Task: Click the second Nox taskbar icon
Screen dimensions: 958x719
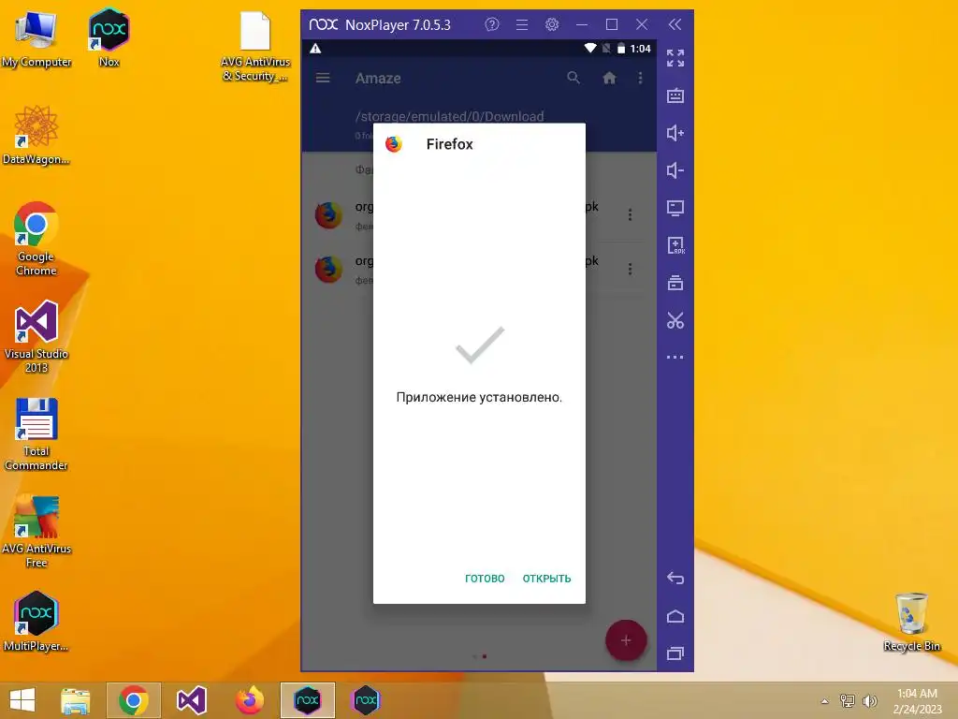Action: coord(366,700)
